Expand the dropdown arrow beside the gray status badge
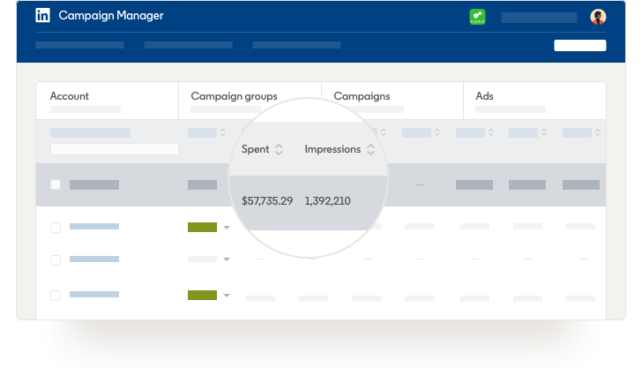Viewport: 642px width, 368px height. tap(227, 259)
